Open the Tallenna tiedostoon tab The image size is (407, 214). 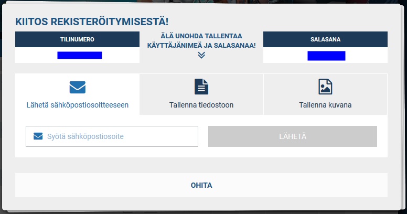[x=201, y=94]
